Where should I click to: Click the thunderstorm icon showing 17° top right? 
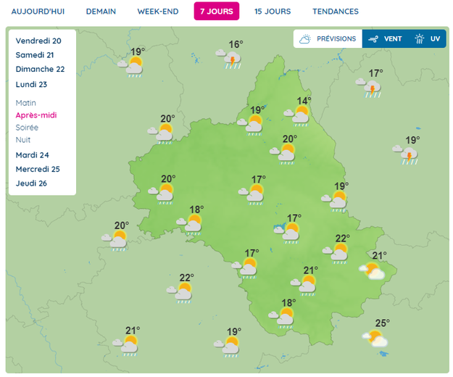369,88
